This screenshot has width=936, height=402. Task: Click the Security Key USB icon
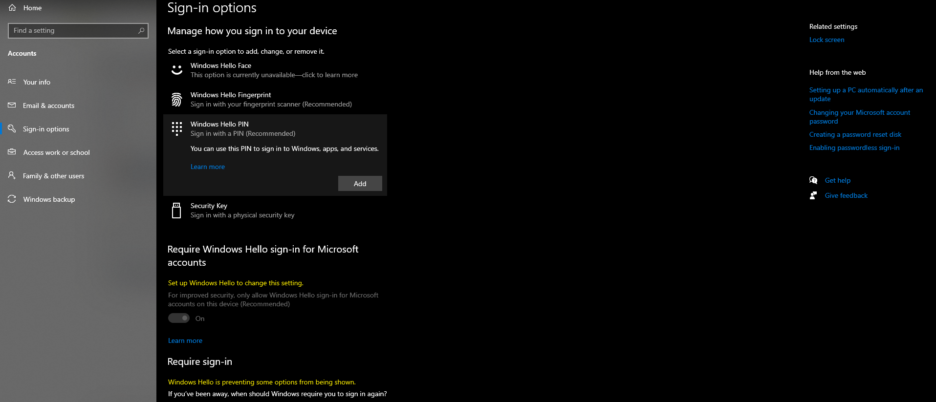click(177, 210)
